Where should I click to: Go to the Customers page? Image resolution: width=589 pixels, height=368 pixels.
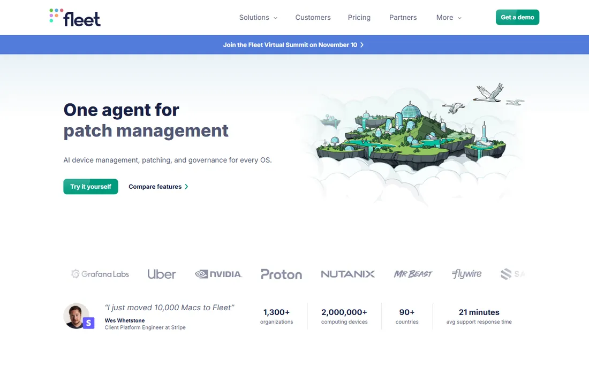tap(313, 18)
